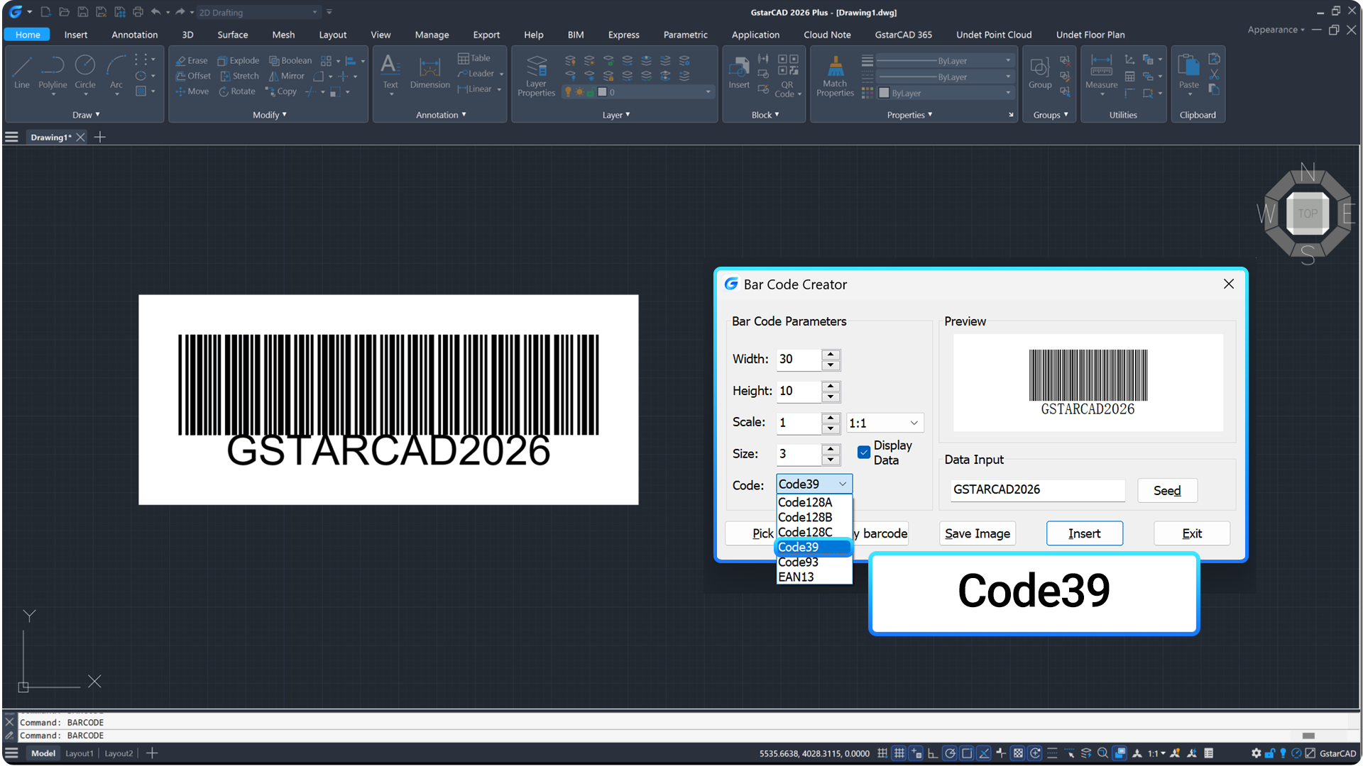Expand the Draw panel
Image resolution: width=1363 pixels, height=766 pixels.
[x=86, y=115]
